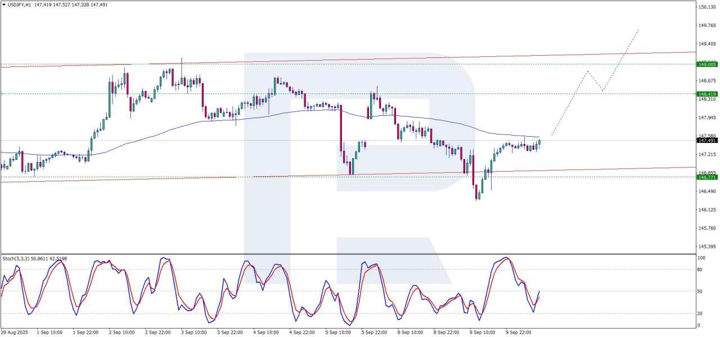Click the 148.310 price axis label

point(706,99)
